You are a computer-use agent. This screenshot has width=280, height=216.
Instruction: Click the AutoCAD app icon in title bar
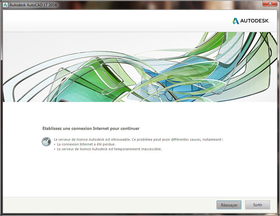[5, 5]
